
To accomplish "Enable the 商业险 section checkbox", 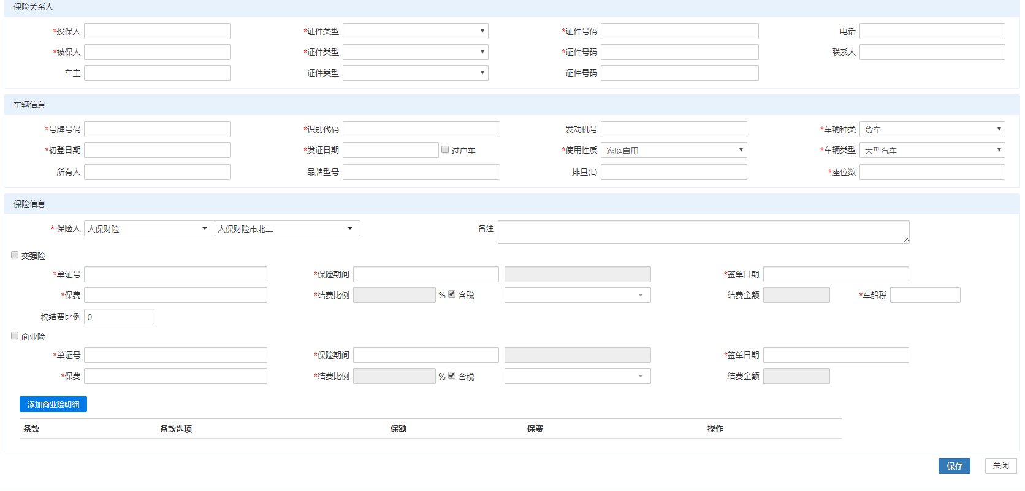I will 15,335.
